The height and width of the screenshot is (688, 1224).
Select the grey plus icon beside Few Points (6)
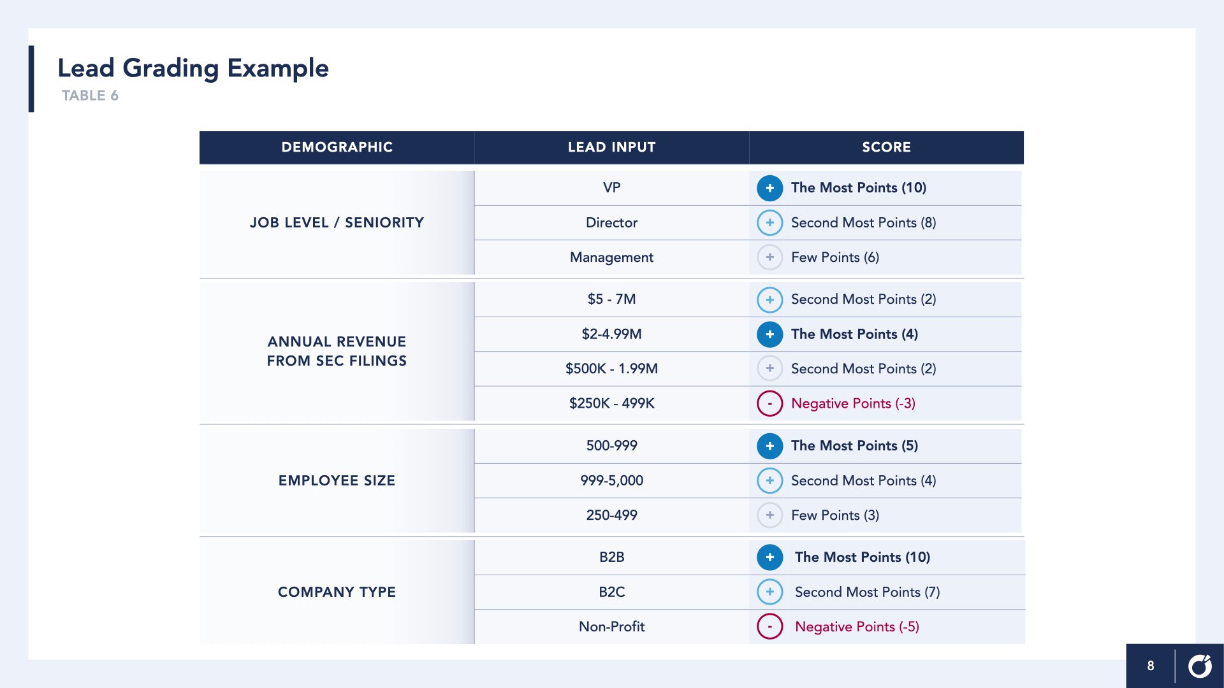[769, 257]
